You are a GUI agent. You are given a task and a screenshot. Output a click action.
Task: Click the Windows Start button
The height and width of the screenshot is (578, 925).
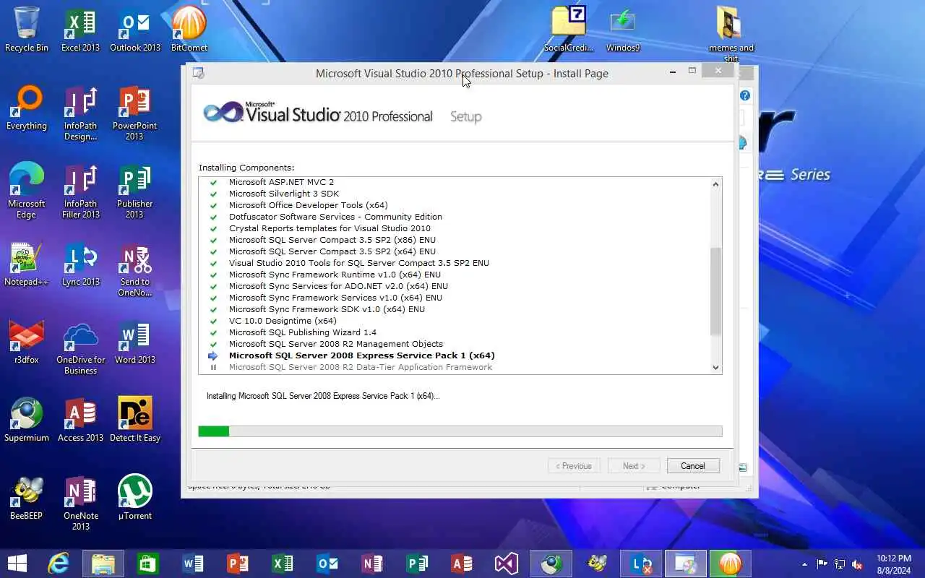(x=17, y=564)
